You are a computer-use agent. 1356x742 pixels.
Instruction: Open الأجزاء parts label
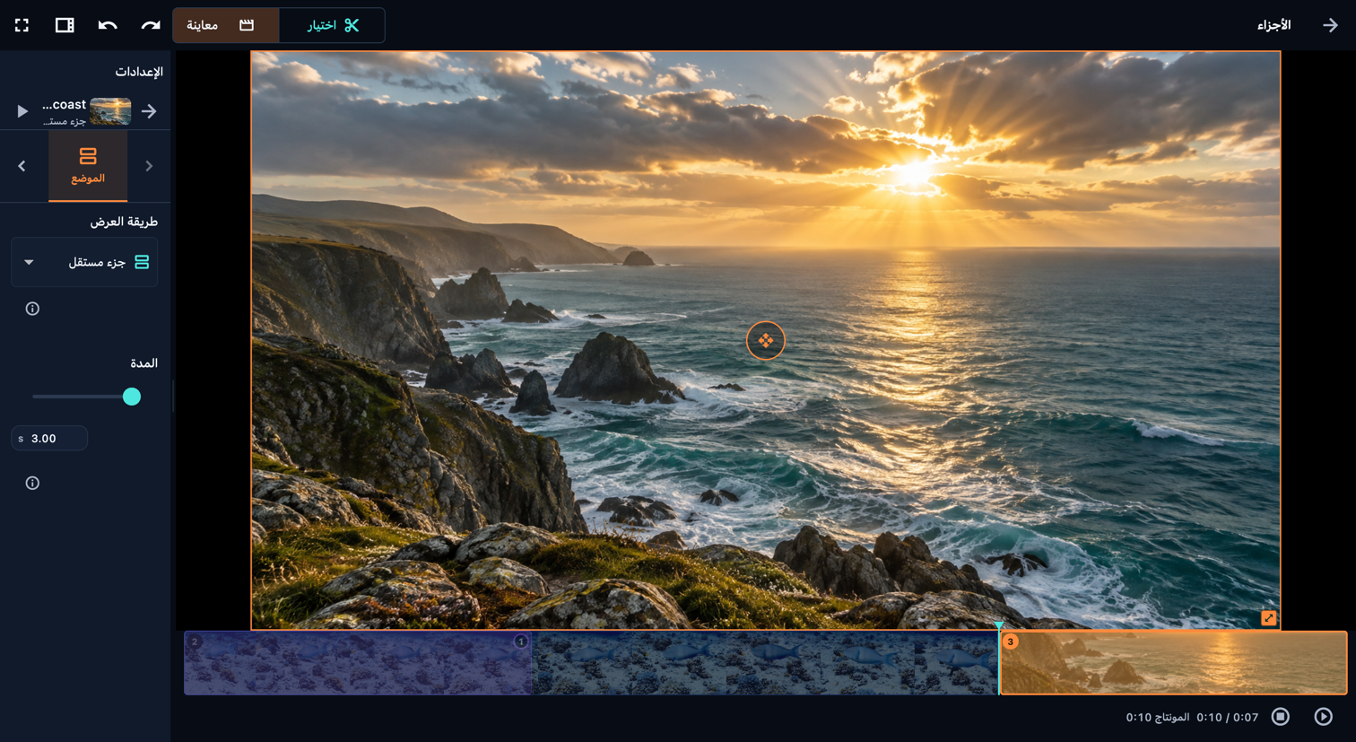coord(1273,25)
